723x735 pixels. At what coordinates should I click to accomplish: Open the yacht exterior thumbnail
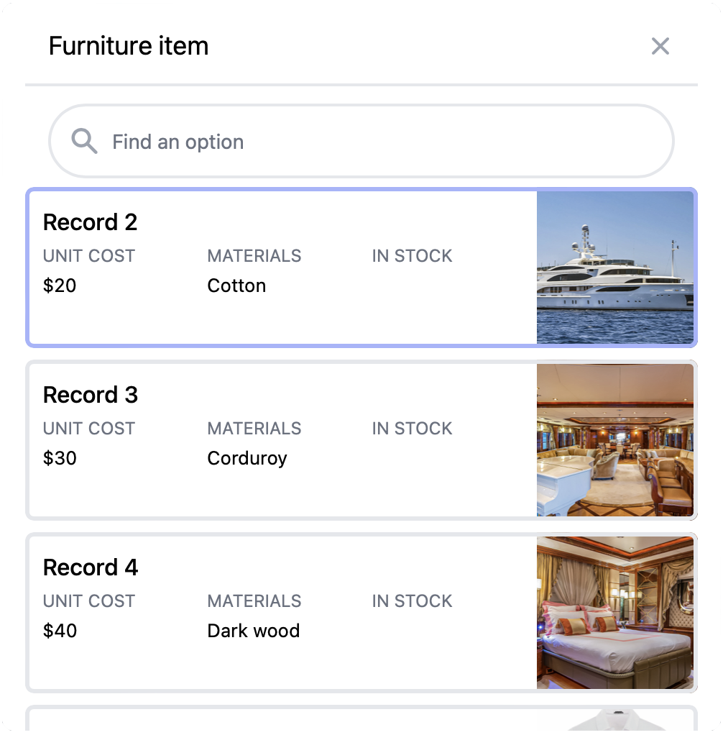[615, 268]
